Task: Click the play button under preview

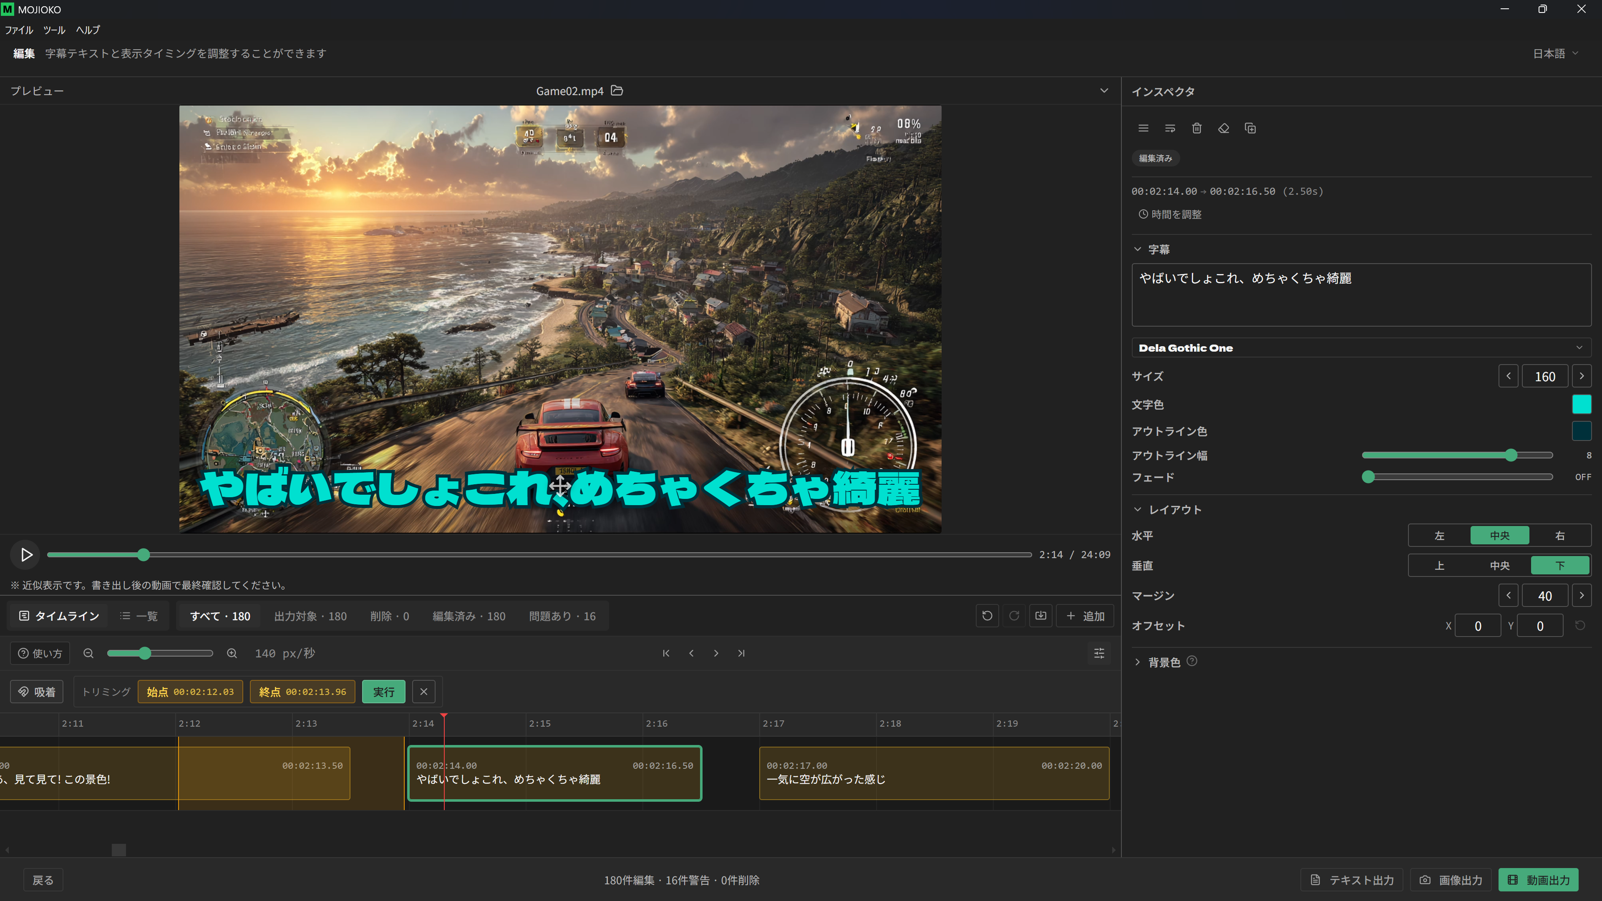Action: 26,554
